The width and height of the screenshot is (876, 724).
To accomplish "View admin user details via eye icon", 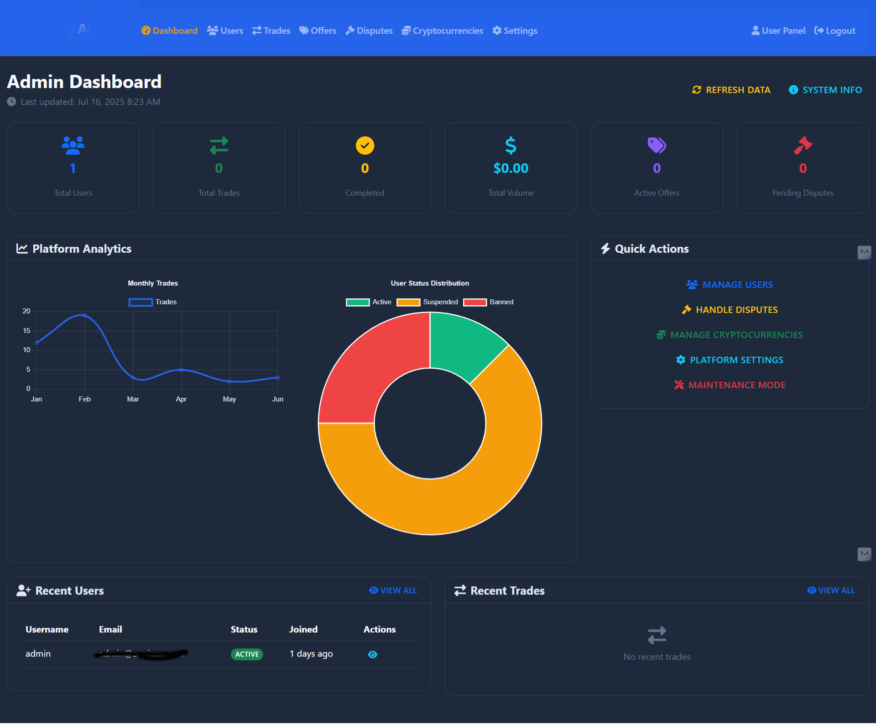I will [x=372, y=654].
